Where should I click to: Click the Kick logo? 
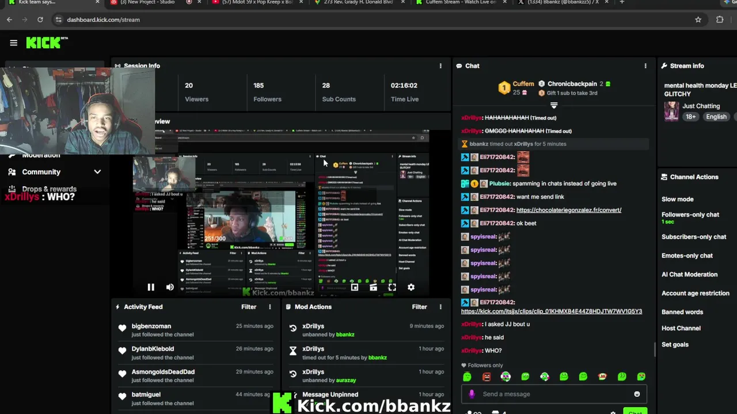(47, 43)
